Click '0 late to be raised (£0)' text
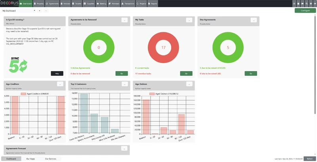 (x=210, y=73)
